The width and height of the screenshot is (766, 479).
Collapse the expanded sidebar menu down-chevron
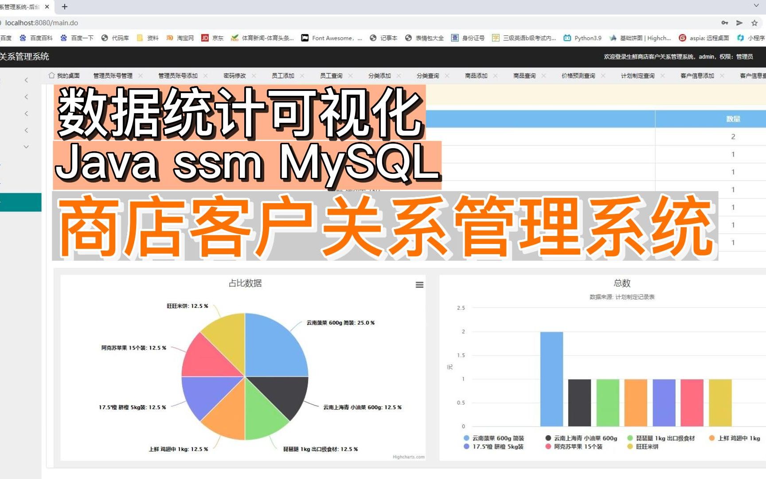coord(26,146)
